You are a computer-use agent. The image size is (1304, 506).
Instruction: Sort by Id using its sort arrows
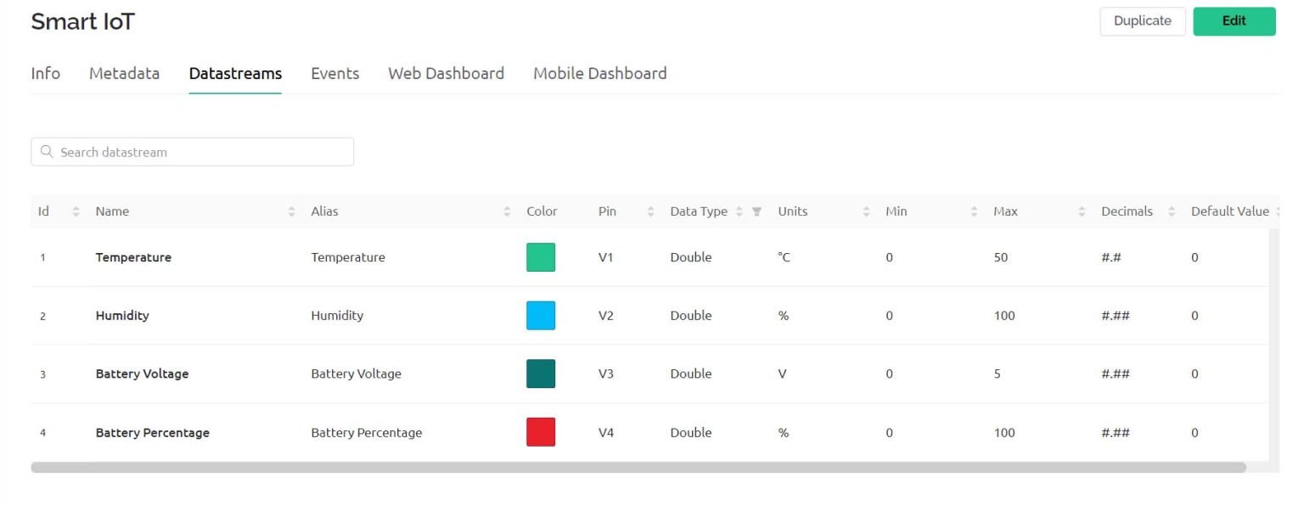tap(76, 211)
